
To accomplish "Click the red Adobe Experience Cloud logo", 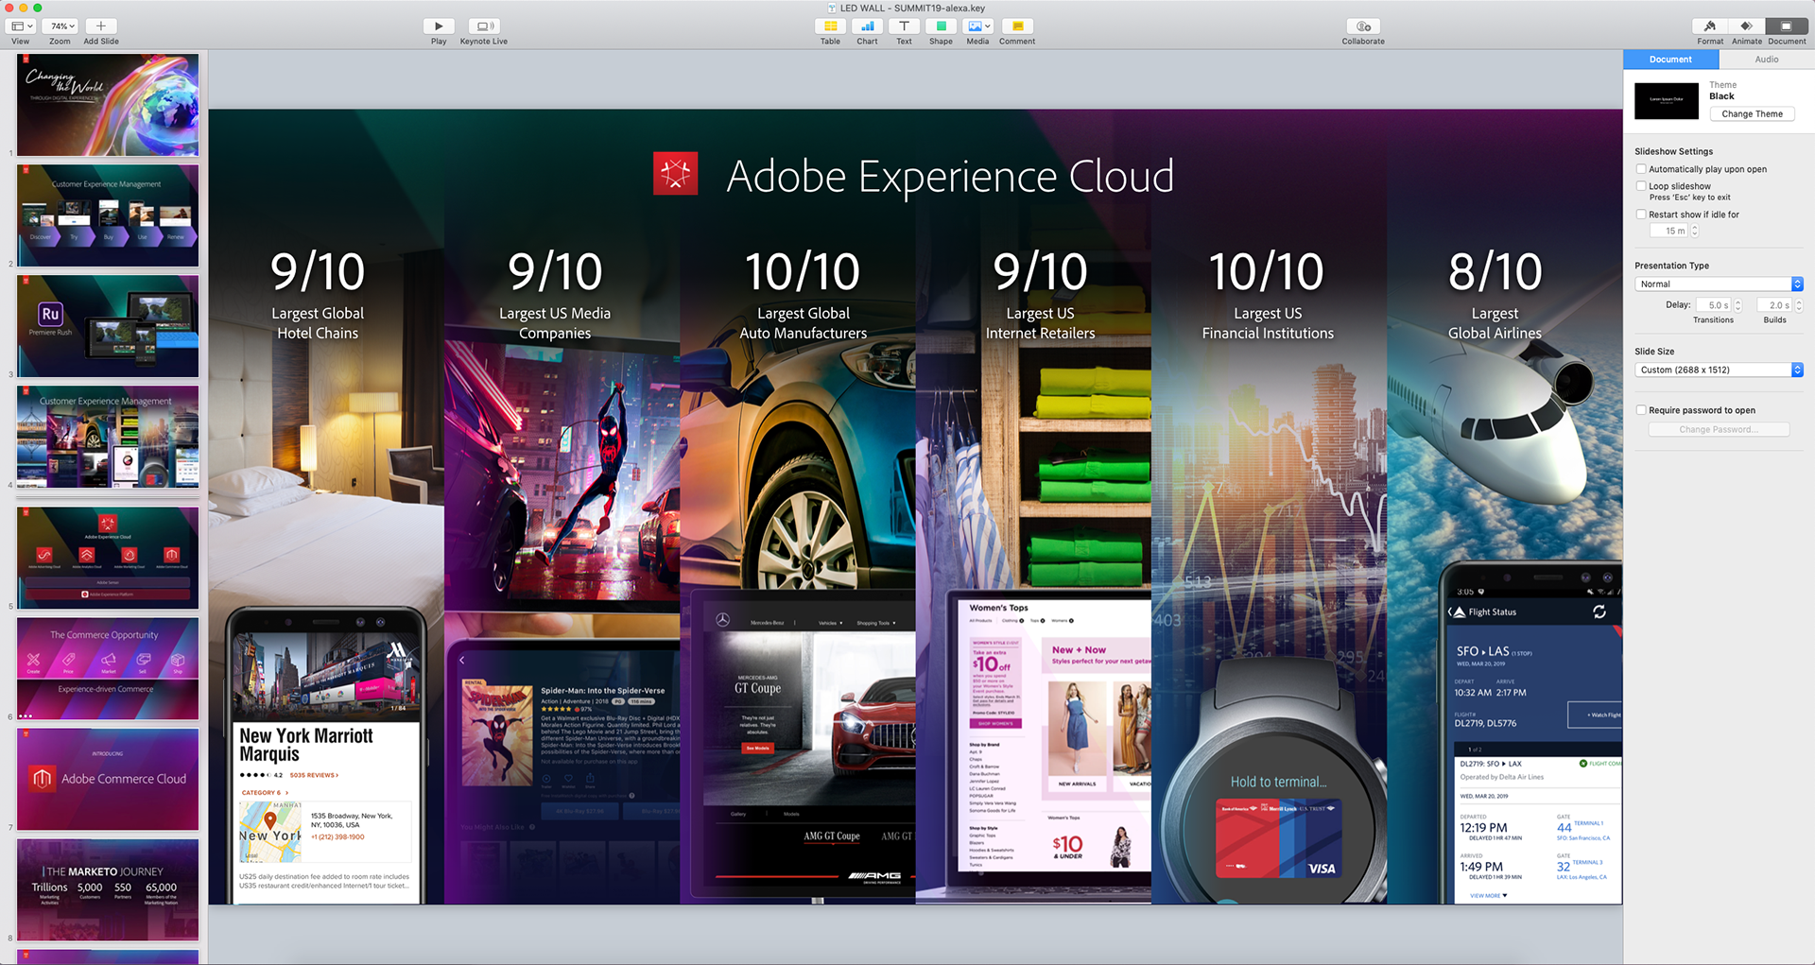I will tap(675, 174).
